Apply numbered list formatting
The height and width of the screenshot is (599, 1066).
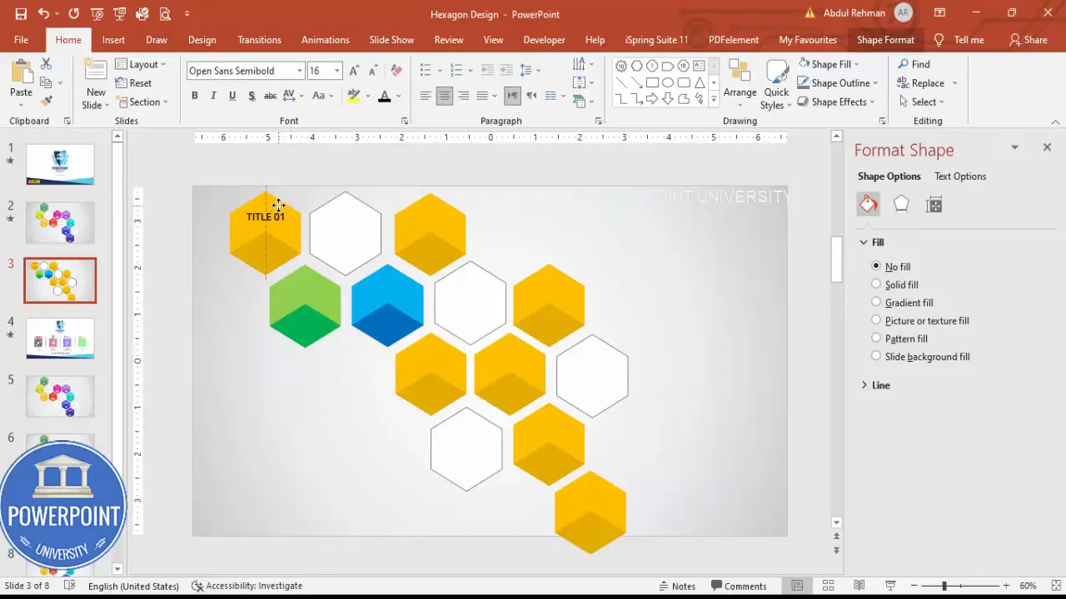456,70
